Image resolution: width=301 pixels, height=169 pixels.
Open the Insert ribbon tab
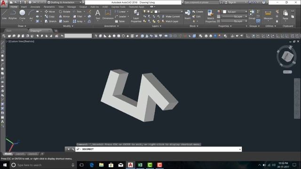click(24, 7)
